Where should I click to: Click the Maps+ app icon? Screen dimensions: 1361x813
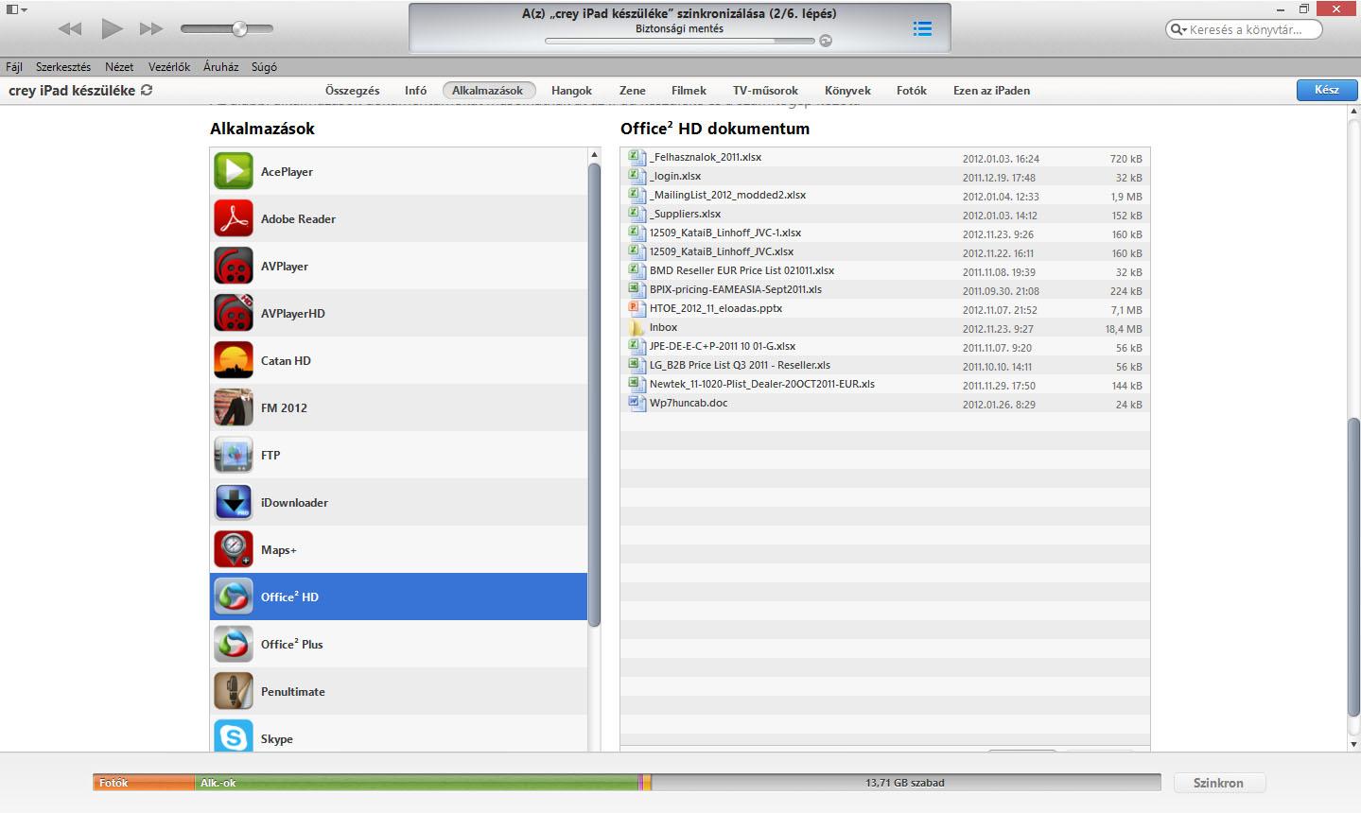point(234,549)
